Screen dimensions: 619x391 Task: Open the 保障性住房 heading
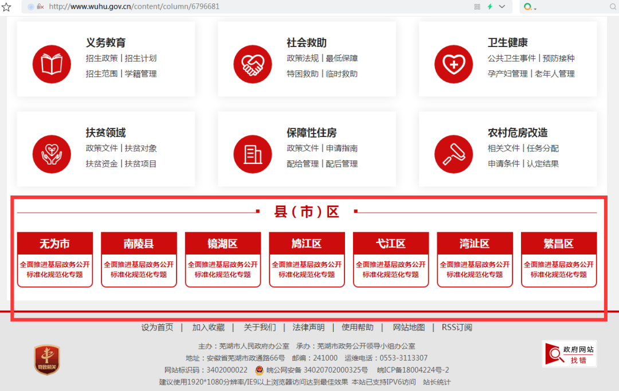click(x=311, y=132)
